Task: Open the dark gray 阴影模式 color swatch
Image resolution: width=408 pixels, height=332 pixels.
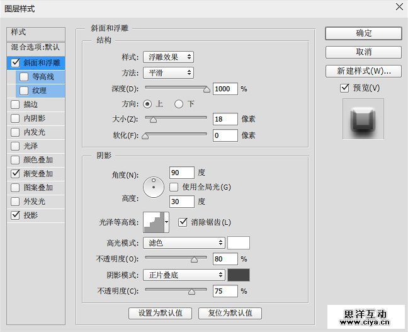Action: click(x=239, y=275)
